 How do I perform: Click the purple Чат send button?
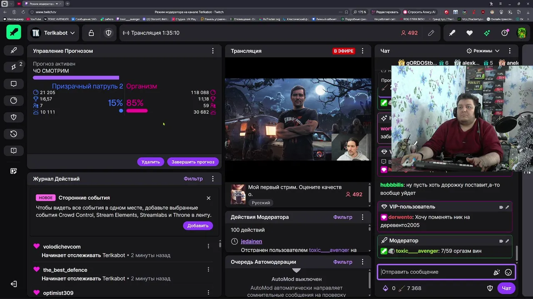click(x=506, y=288)
